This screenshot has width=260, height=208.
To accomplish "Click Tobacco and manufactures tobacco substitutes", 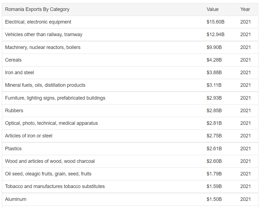I will tap(55, 186).
